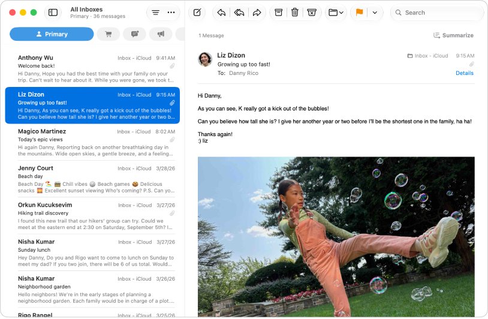Click Liz Dizon's avatar picture
This screenshot has height=319, width=488.
pyautogui.click(x=205, y=59)
